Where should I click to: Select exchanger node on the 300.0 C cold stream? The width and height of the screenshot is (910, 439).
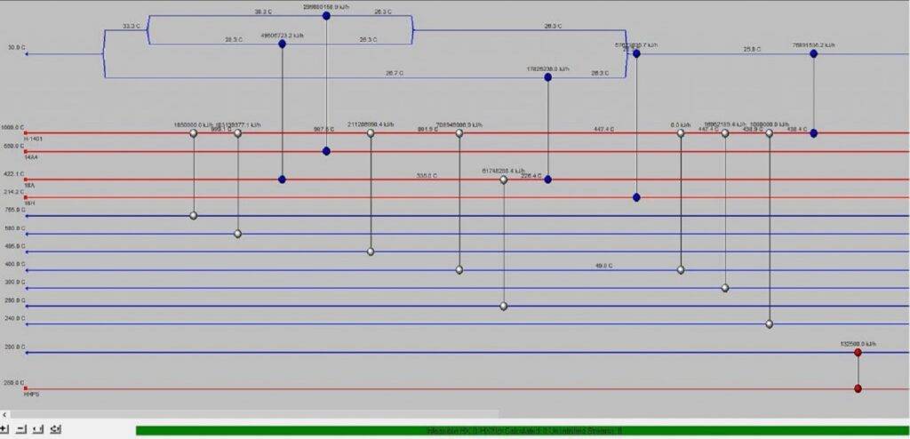(725, 288)
